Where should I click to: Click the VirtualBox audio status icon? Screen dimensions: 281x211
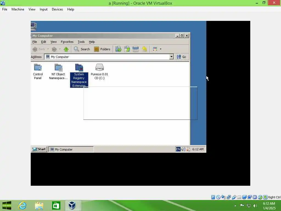click(223, 197)
